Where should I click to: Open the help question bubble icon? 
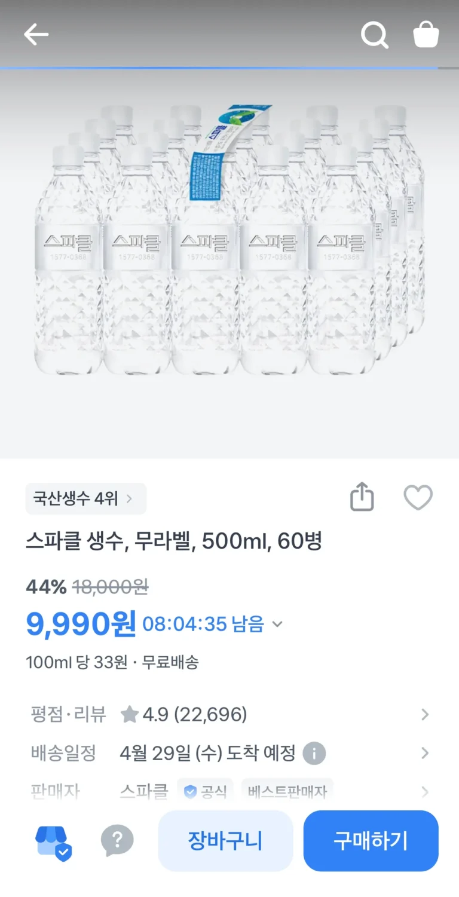(117, 841)
